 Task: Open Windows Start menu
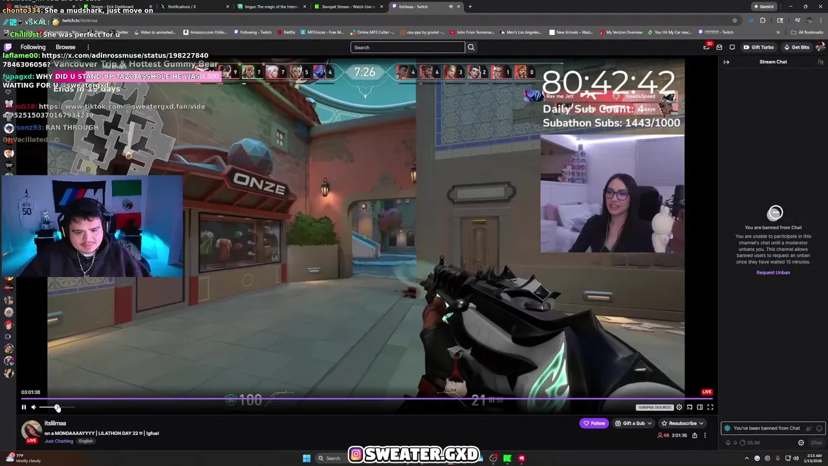307,458
